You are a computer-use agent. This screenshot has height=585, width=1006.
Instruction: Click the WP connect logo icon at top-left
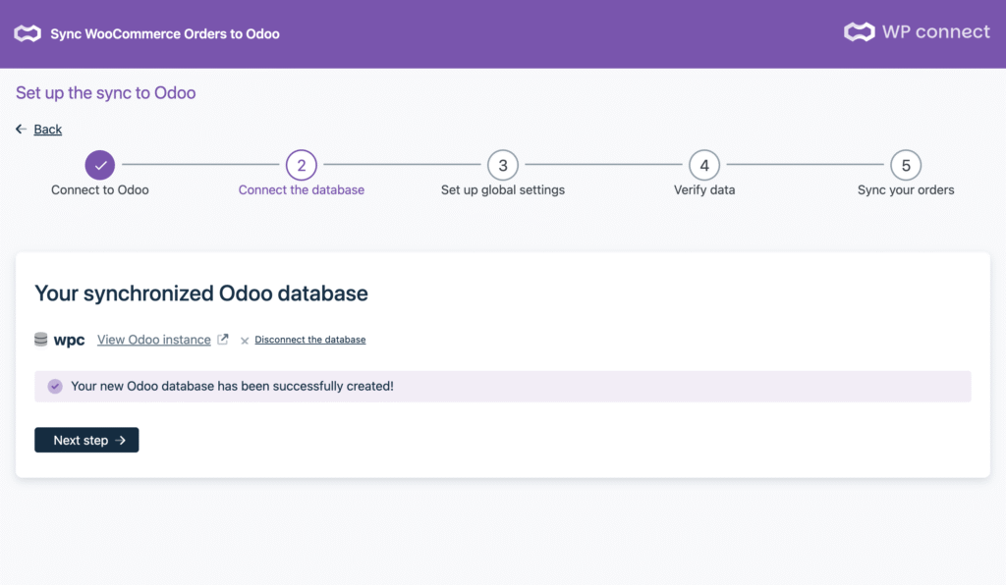[x=28, y=34]
